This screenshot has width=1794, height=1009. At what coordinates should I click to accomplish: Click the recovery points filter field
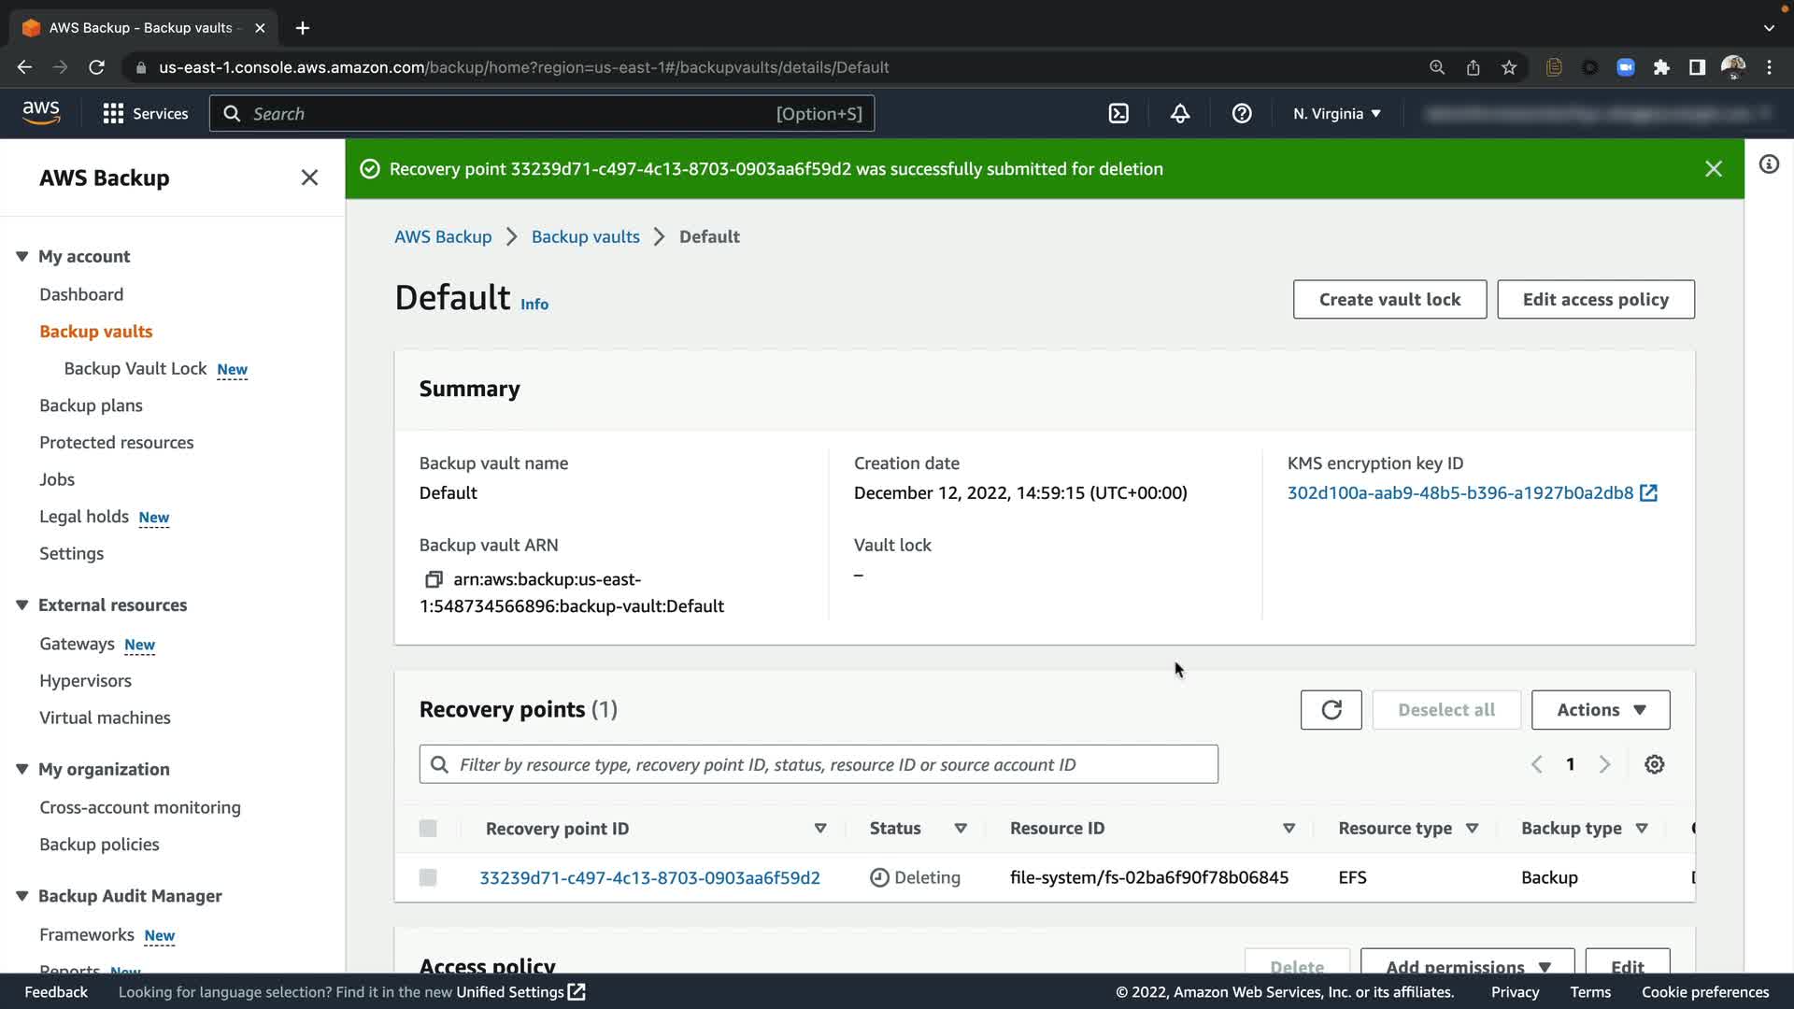(x=819, y=765)
